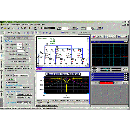The height and width of the screenshot is (130, 130).
Task: Open the AC Frequency Sweep test dropdown
Action: pyautogui.click(x=33, y=38)
